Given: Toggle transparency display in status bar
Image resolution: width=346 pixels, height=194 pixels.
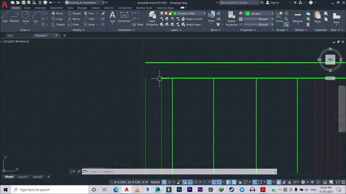Looking at the screenshot, I should pos(234,182).
